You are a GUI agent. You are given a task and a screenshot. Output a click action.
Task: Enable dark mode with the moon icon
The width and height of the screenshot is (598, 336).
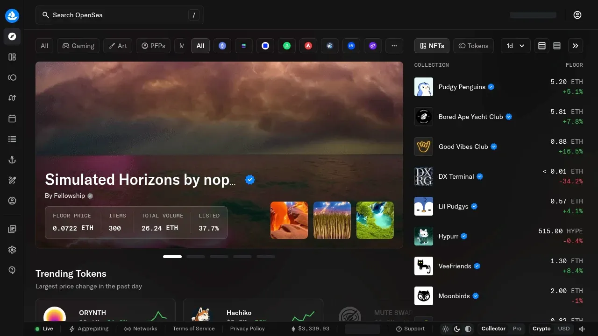457,329
